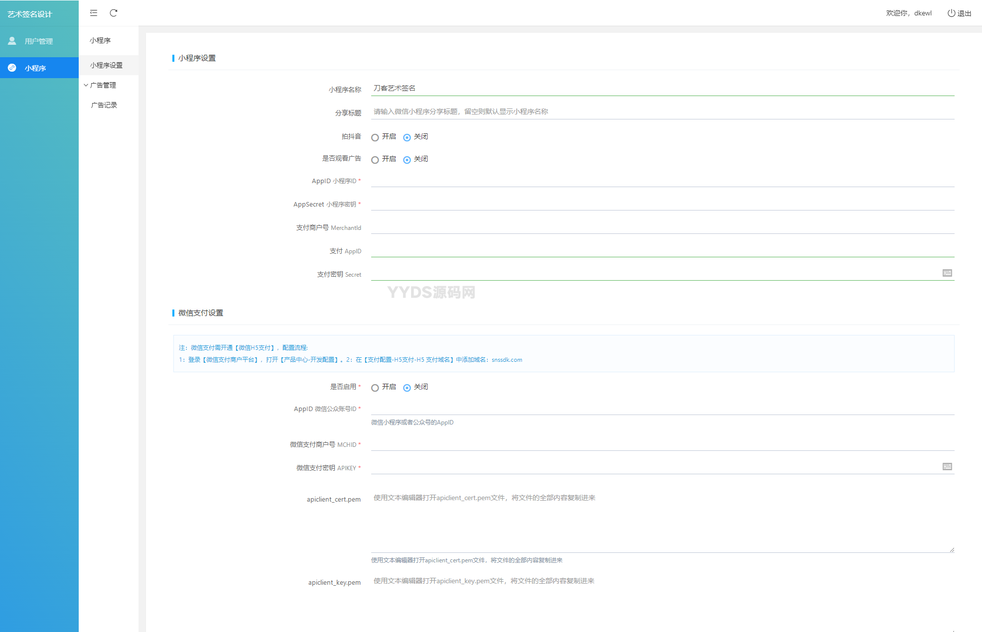Viewport: 982px width, 632px height.
Task: Click the 小程序 icon in sidebar
Action: tap(12, 68)
